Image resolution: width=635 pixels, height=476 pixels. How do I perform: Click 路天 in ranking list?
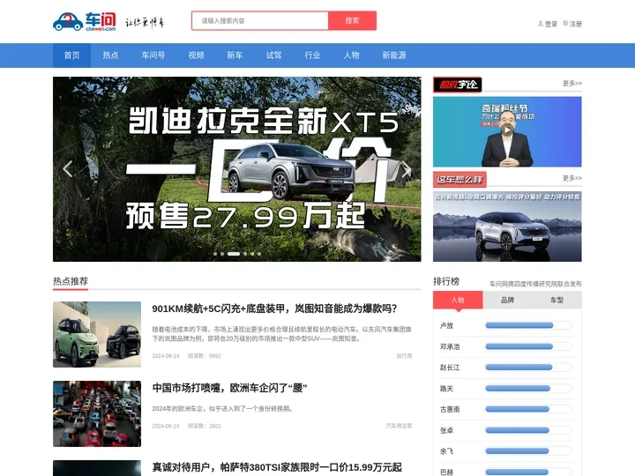[446, 389]
